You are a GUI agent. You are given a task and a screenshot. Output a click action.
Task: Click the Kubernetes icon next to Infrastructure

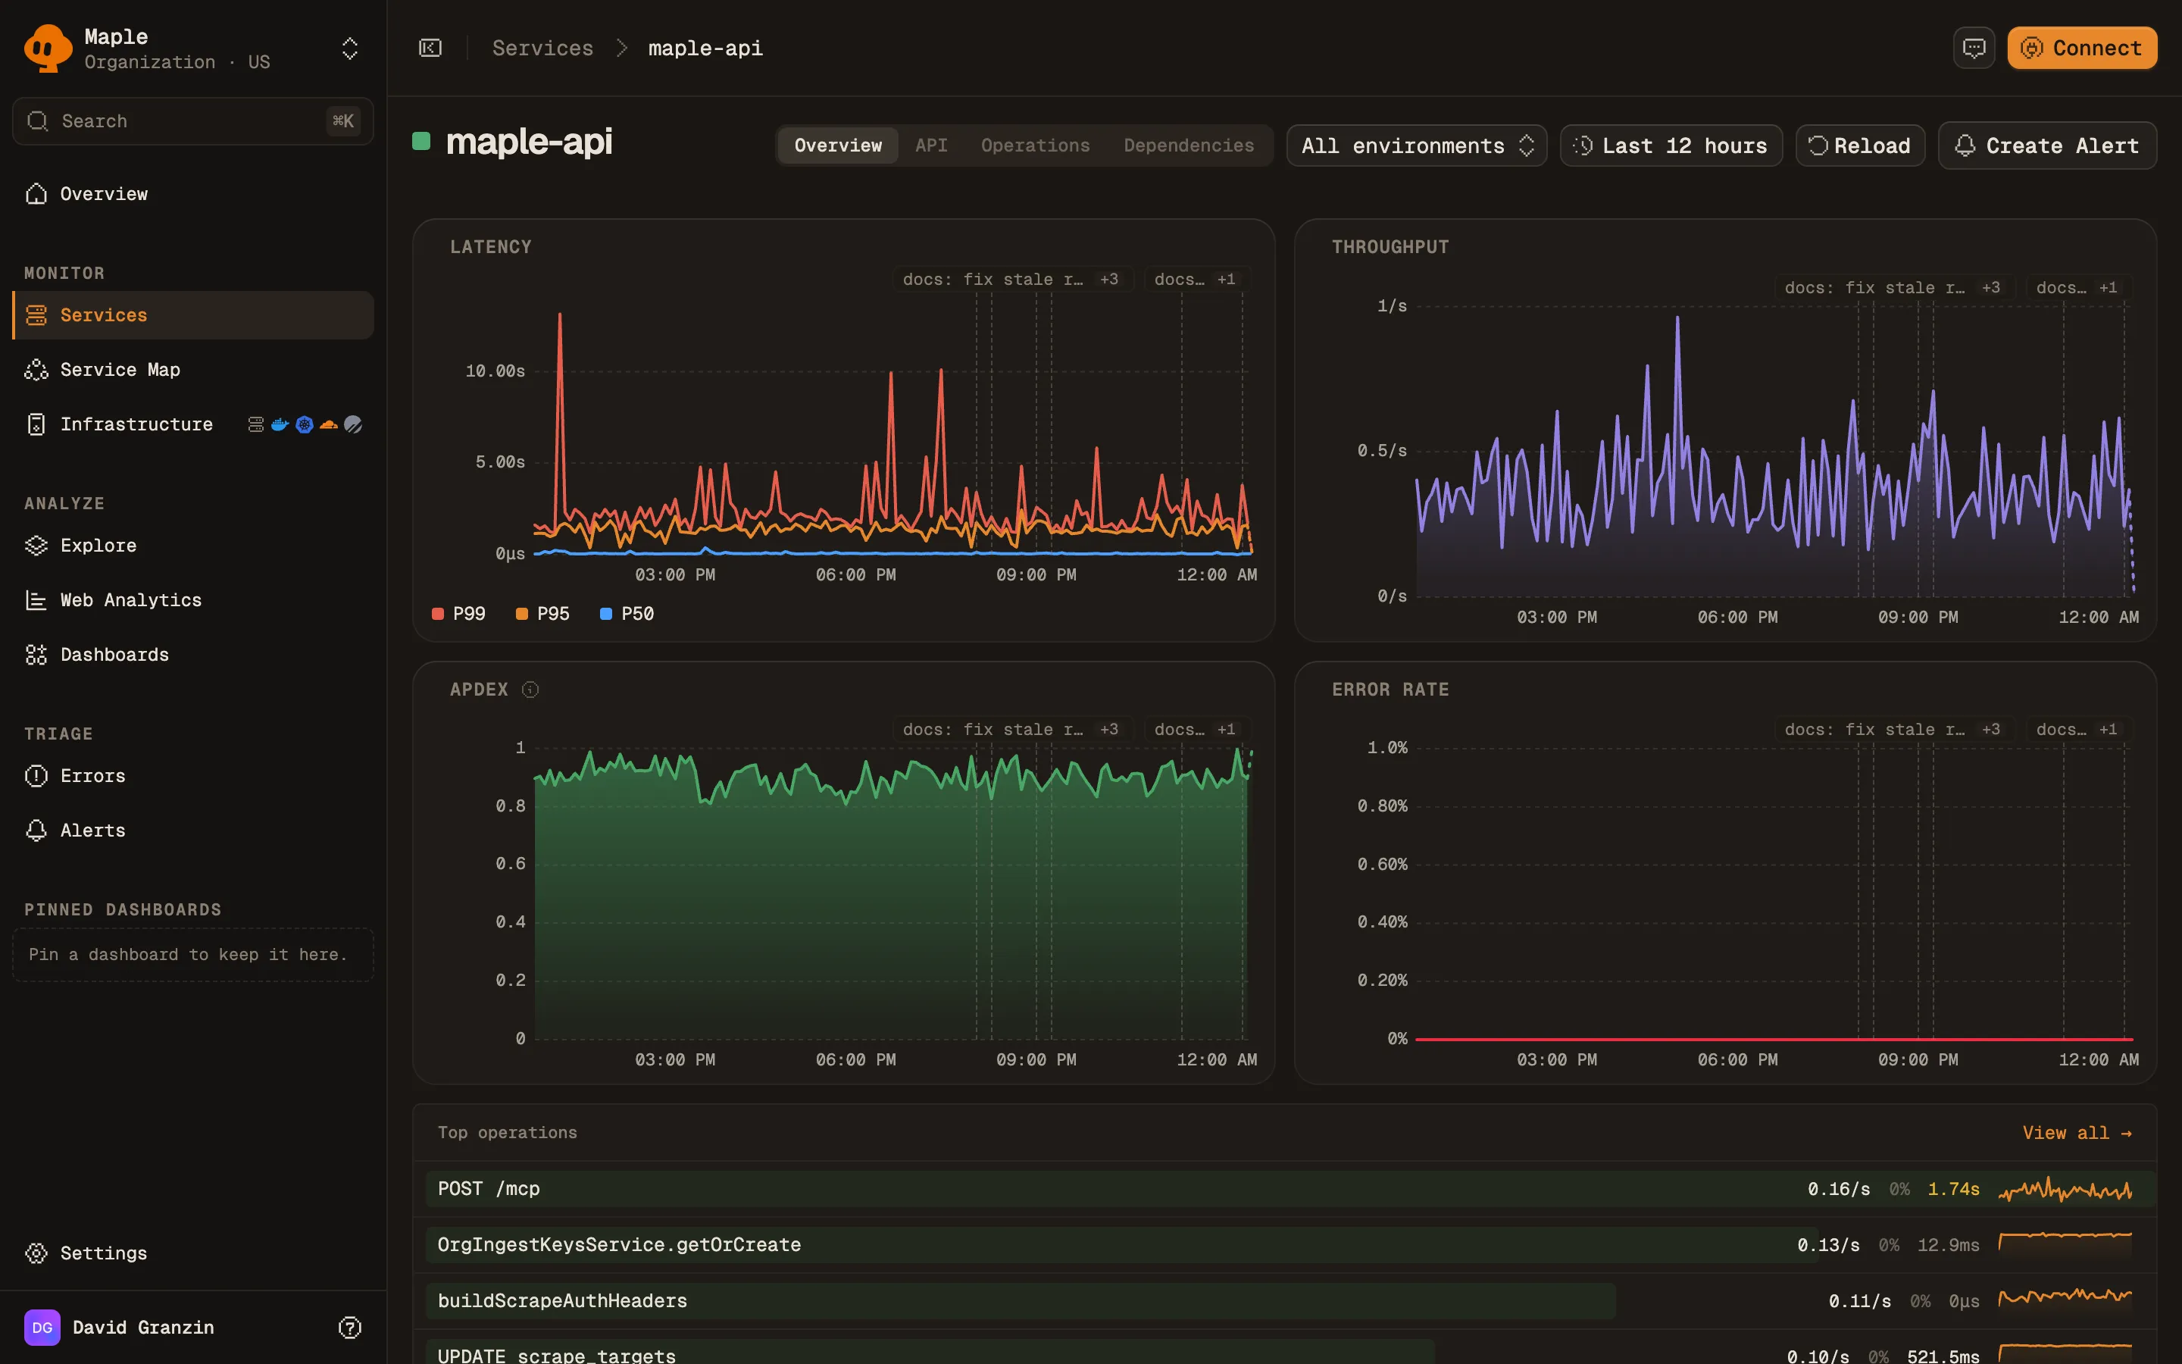305,424
